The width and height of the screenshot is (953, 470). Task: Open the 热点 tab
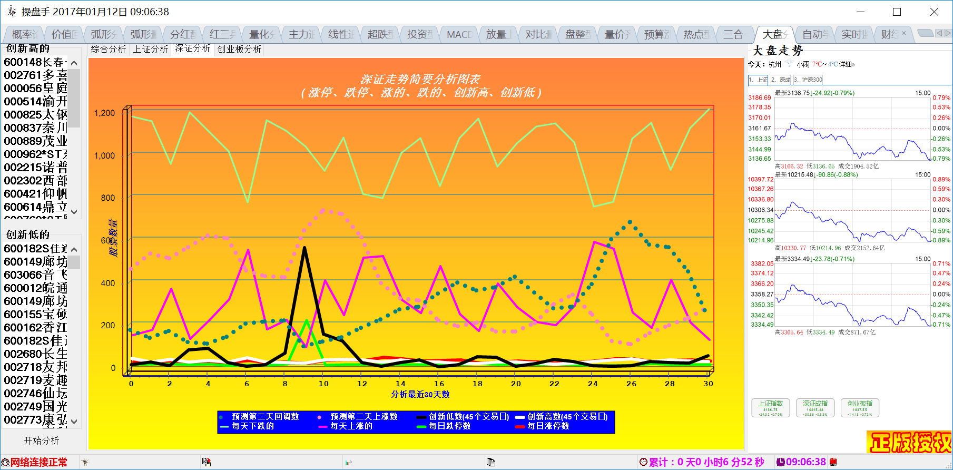pyautogui.click(x=696, y=34)
